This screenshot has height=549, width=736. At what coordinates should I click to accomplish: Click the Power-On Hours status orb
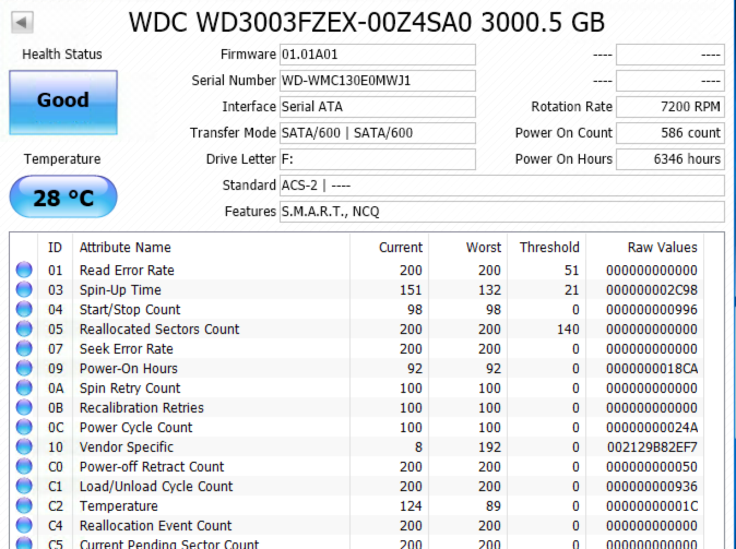24,368
